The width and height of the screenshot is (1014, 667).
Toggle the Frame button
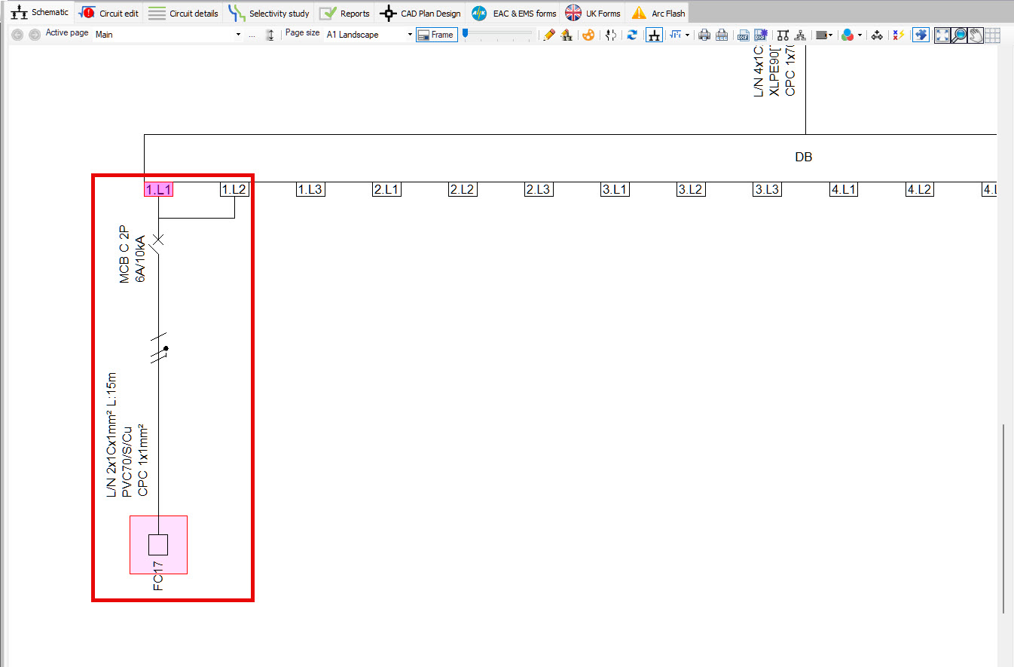(x=436, y=35)
